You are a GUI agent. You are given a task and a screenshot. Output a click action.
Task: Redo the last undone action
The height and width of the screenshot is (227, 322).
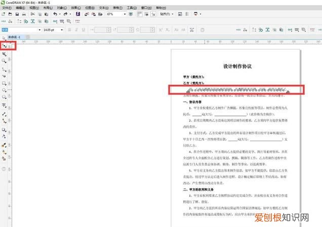pyautogui.click(x=65, y=14)
